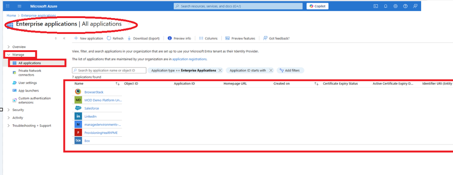453x175 pixels.
Task: Open the notifications bell
Action: 386,6
